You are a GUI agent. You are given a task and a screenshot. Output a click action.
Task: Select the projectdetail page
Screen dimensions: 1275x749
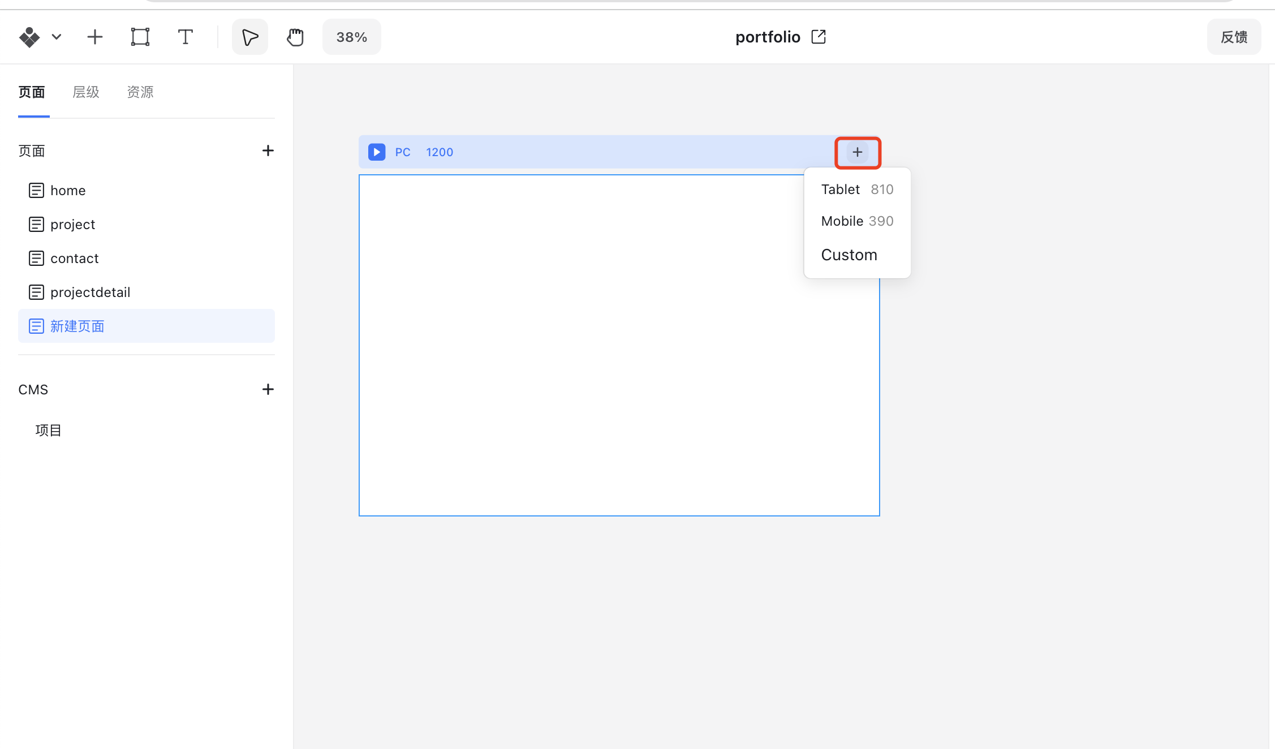90,292
